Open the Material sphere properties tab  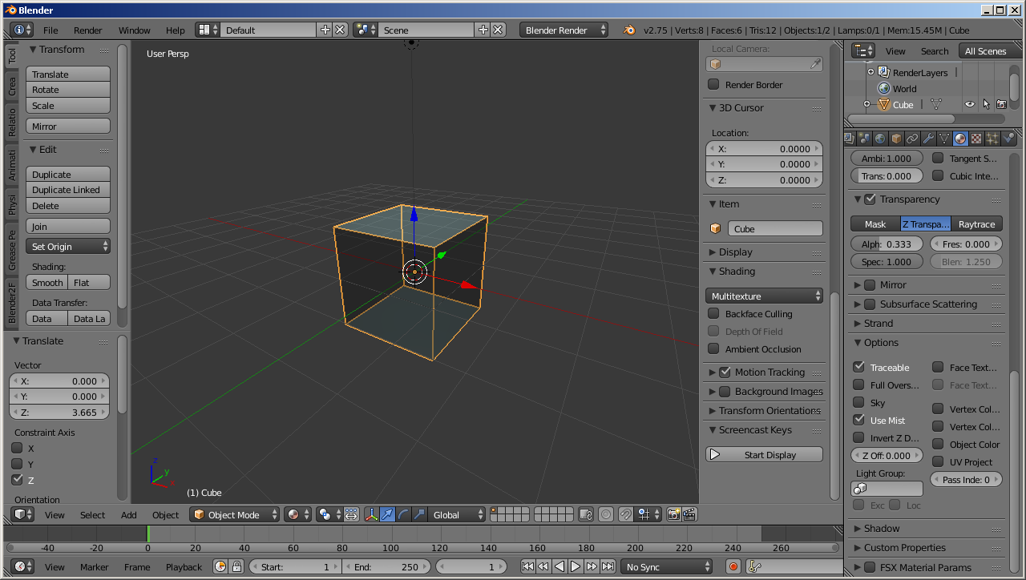click(960, 139)
